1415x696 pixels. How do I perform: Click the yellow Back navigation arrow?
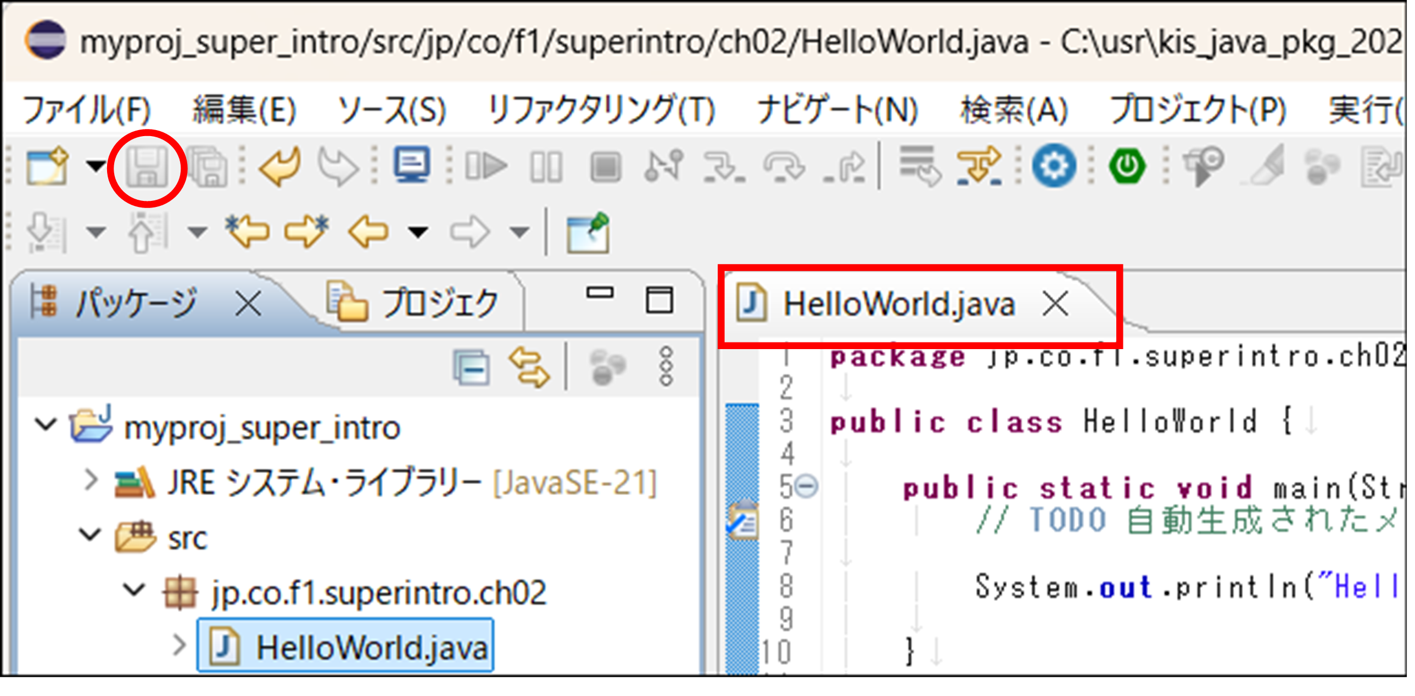point(368,232)
